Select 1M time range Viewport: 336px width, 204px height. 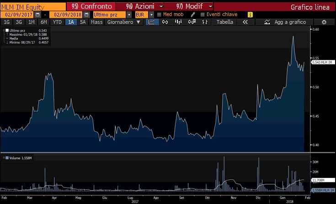click(x=31, y=22)
